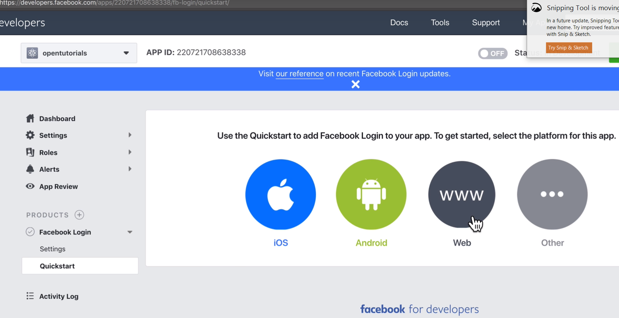Click the Facebook Login checkmark circle icon

pyautogui.click(x=30, y=232)
